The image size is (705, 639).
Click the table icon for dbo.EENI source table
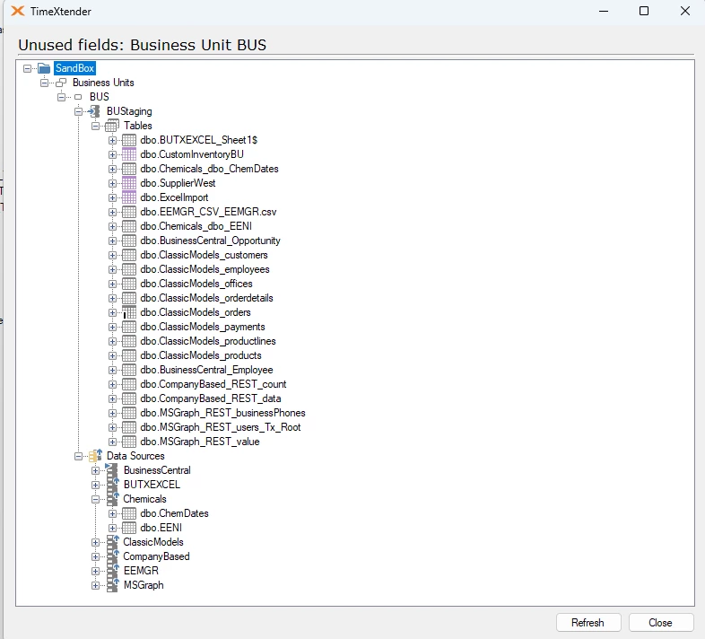[129, 528]
